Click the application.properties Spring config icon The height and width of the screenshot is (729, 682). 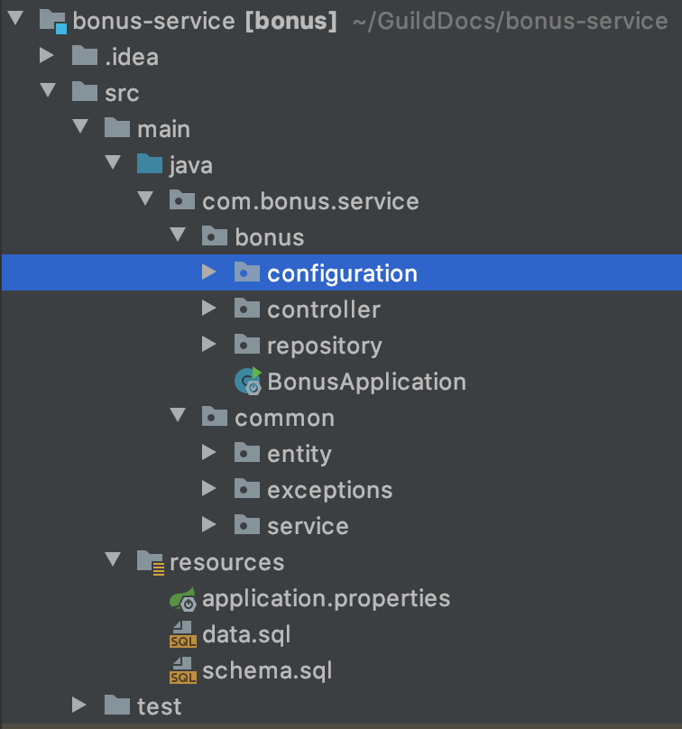pyautogui.click(x=182, y=598)
